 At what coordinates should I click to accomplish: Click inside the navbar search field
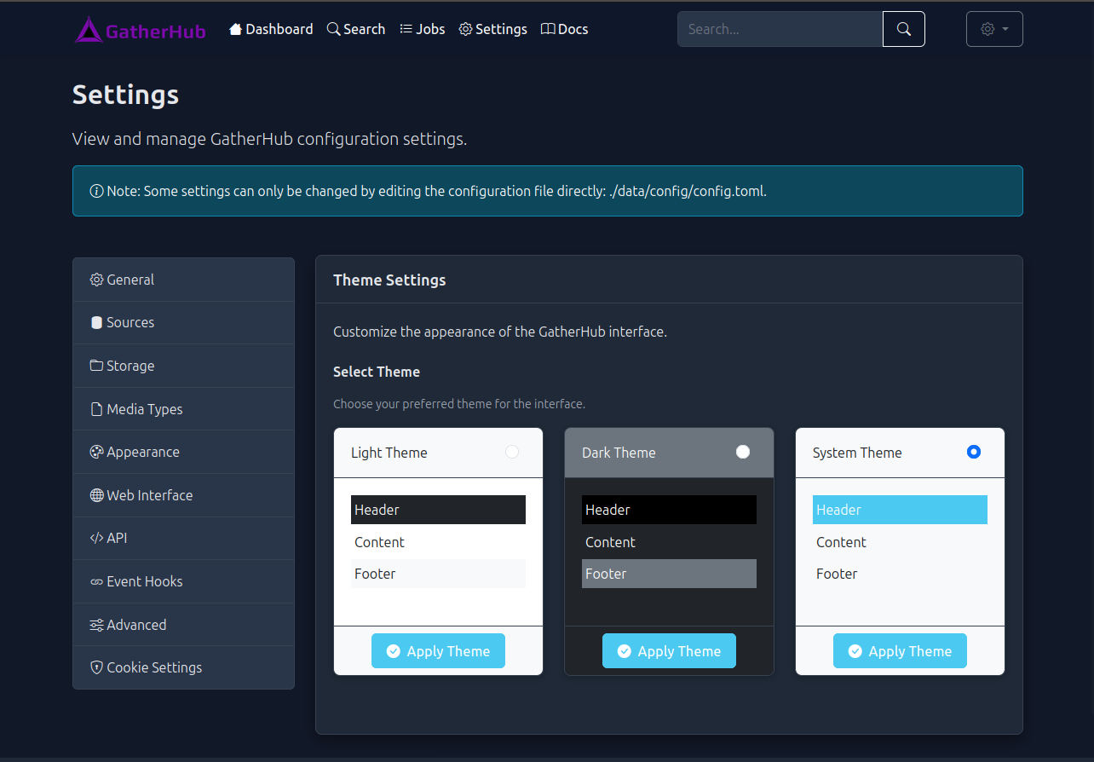coord(780,28)
